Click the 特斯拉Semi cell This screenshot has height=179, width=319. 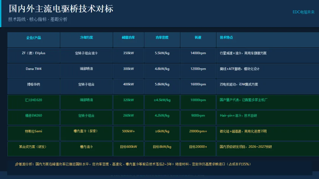point(34,133)
